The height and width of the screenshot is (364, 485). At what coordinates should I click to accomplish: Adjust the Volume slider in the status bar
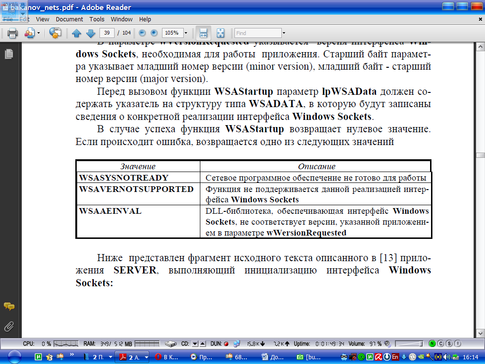pyautogui.click(x=409, y=344)
